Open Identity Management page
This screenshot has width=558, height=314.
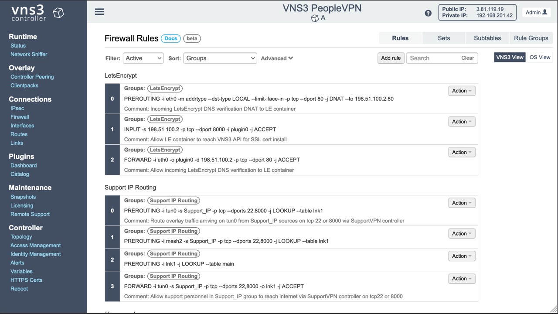(36, 254)
